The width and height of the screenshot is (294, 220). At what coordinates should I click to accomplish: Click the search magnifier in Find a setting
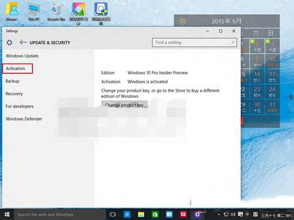pyautogui.click(x=233, y=42)
